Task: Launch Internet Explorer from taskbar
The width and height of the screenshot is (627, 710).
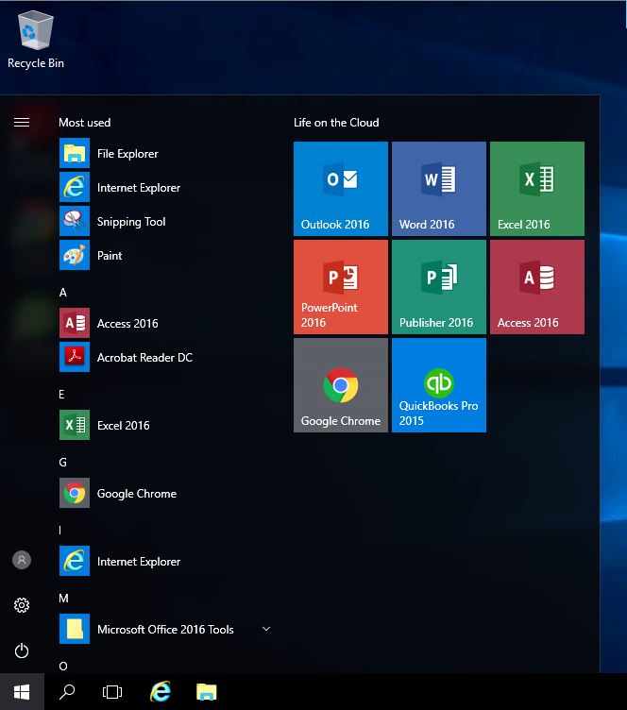Action: tap(161, 692)
